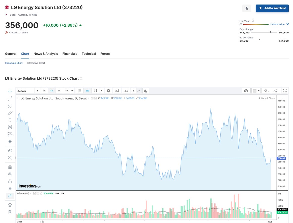Switch to candlestick chart style
Image resolution: width=293 pixels, height=223 pixels.
pos(79,91)
